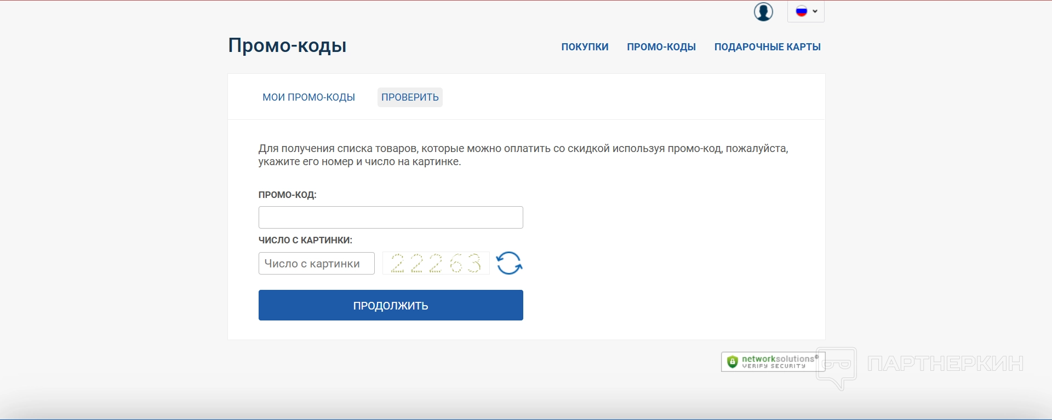Click the instruction text about discount products
Image resolution: width=1052 pixels, height=420 pixels.
(x=523, y=155)
